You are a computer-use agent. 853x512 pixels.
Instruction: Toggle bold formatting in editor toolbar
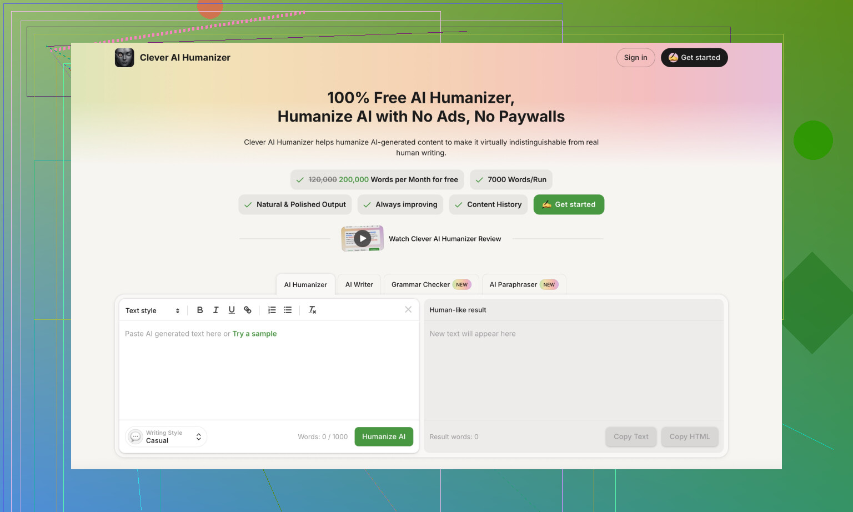click(x=200, y=310)
